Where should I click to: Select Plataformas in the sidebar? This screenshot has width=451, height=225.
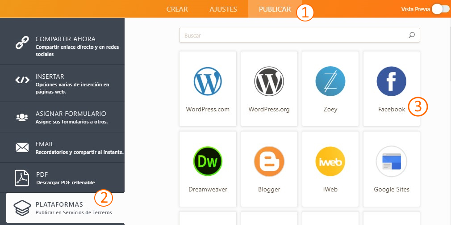point(63,208)
